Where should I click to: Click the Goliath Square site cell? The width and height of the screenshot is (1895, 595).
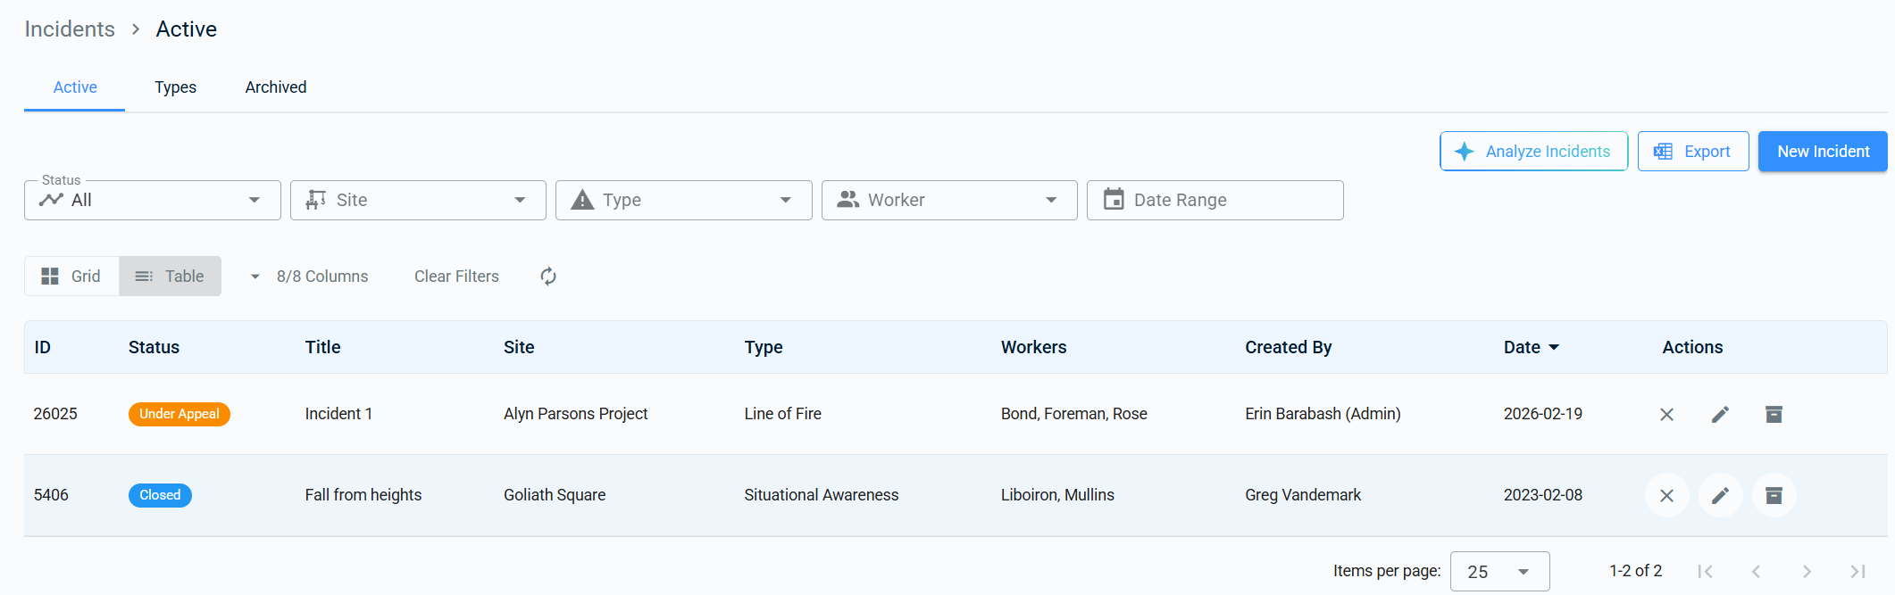pos(554,495)
